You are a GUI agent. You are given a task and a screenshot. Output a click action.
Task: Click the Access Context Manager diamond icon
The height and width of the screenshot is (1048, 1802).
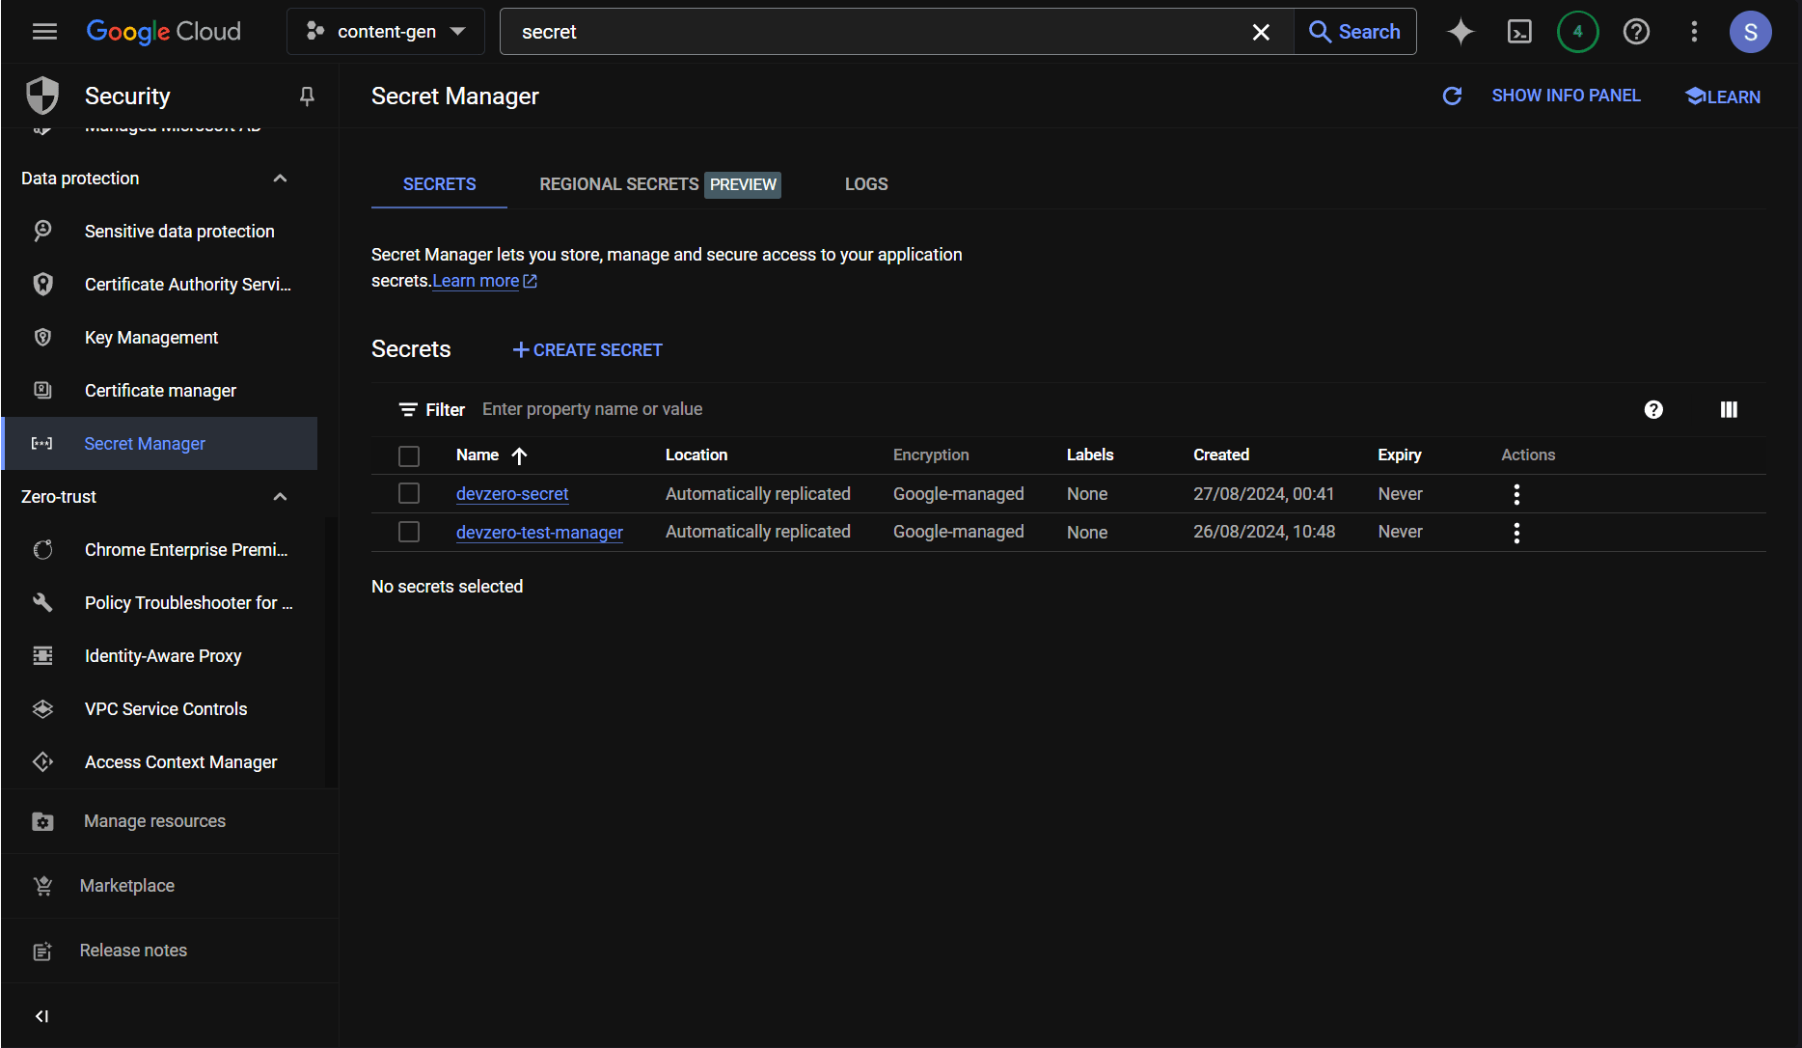[x=42, y=761]
